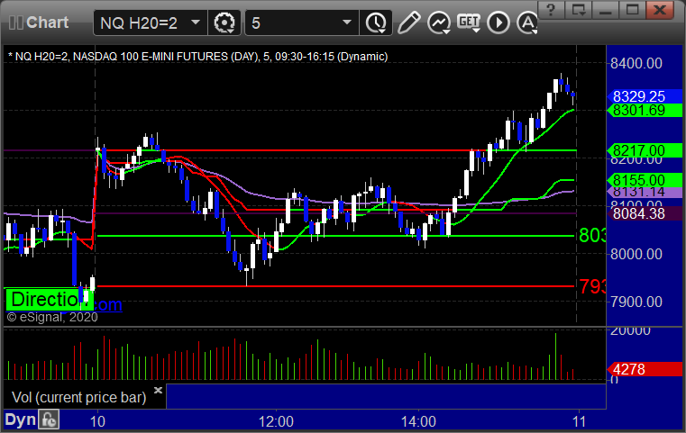The height and width of the screenshot is (433, 686).
Task: Click the 8000.00 price axis label
Action: click(x=636, y=254)
